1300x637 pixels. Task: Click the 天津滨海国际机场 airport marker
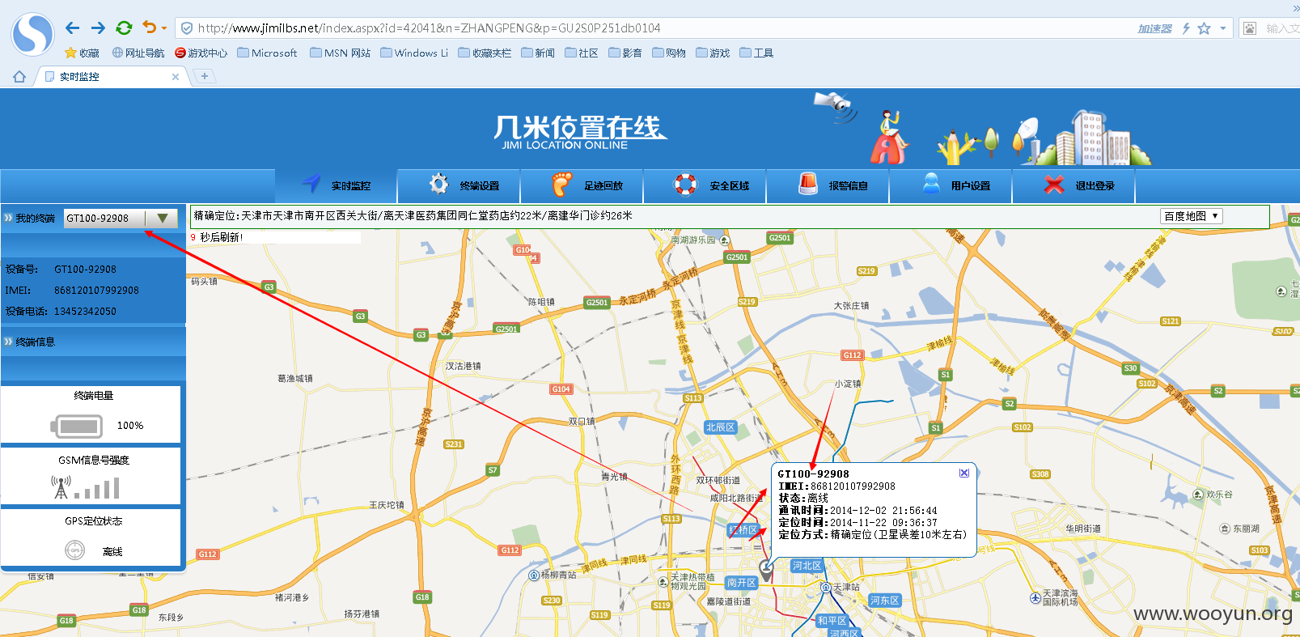(x=1035, y=598)
